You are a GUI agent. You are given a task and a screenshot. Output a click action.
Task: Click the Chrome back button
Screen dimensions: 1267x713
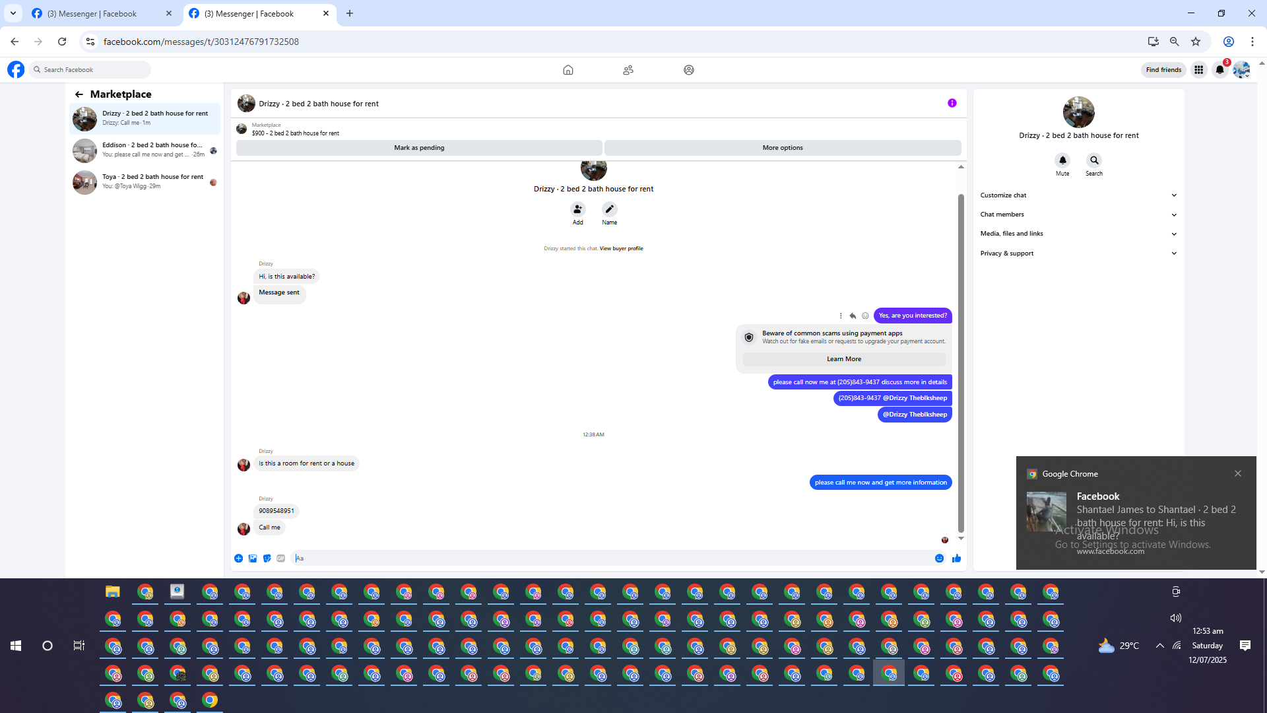tap(15, 42)
